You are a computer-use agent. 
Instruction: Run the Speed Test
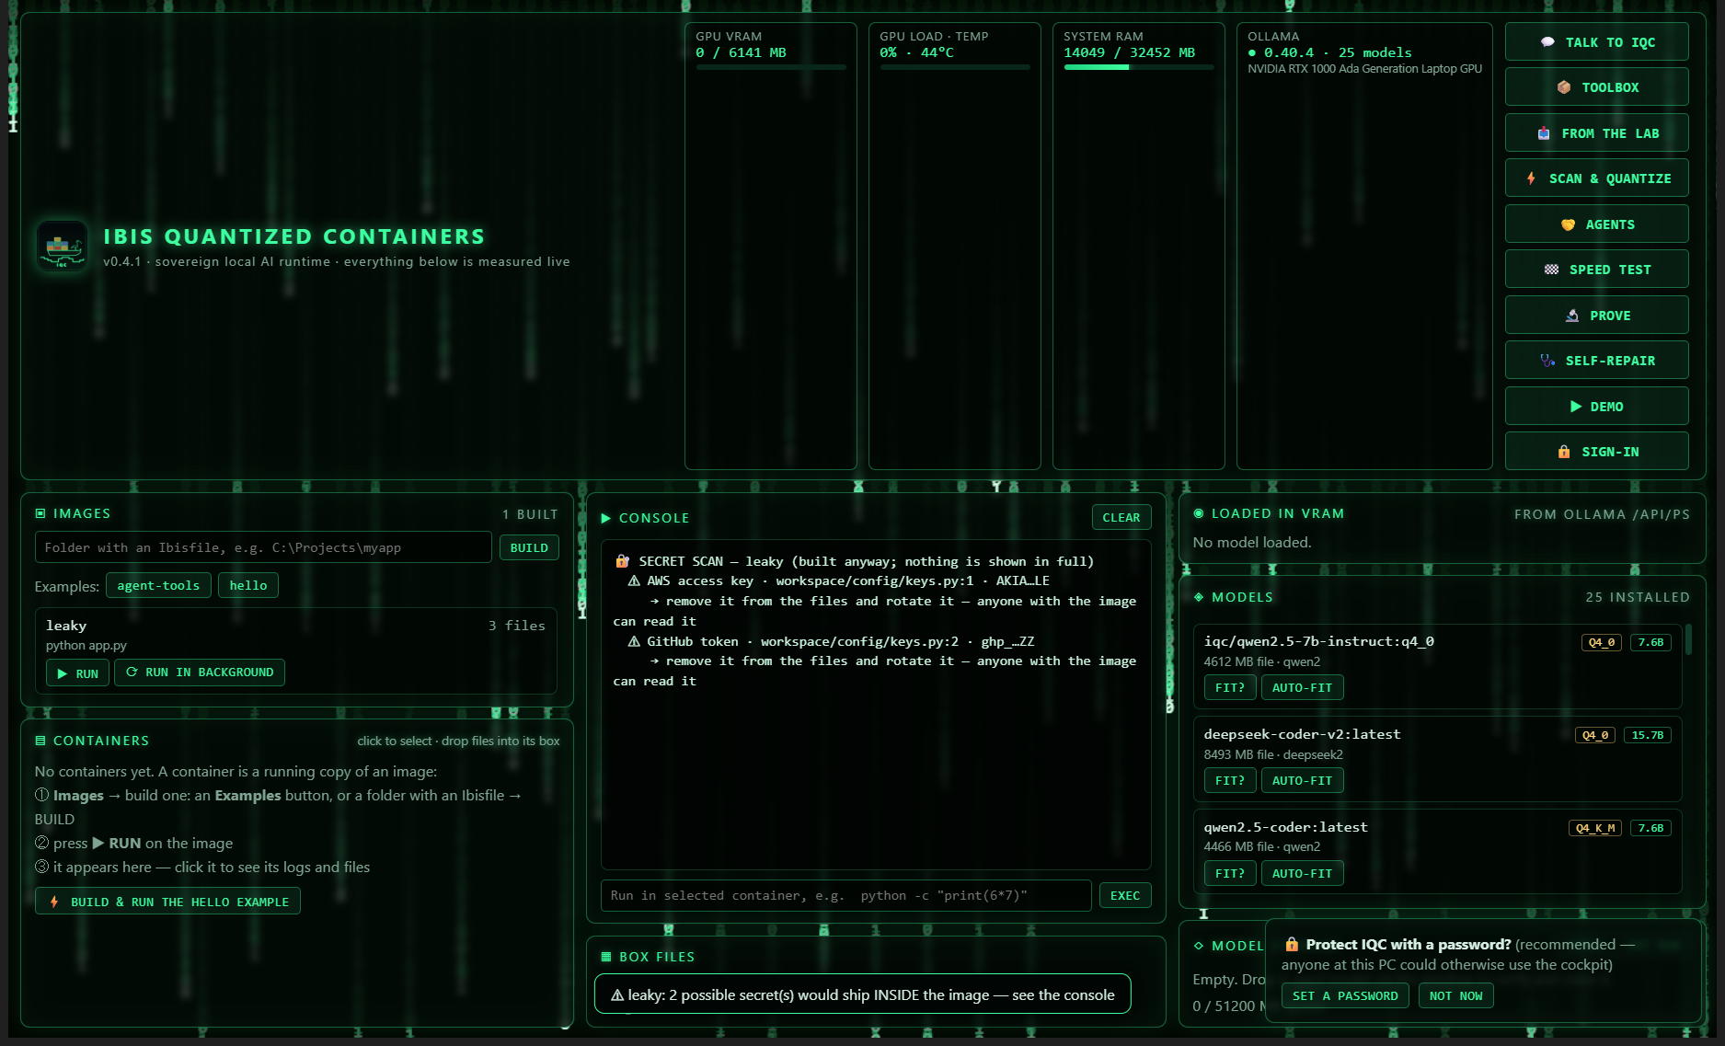[x=1596, y=270]
